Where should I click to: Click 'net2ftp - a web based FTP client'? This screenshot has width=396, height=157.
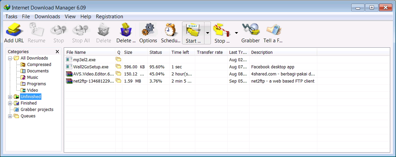pos(283,81)
